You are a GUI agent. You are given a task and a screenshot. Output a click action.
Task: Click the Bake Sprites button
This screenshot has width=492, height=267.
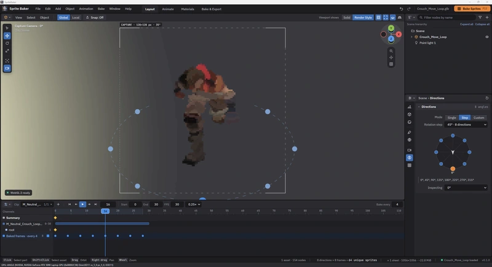click(x=472, y=9)
